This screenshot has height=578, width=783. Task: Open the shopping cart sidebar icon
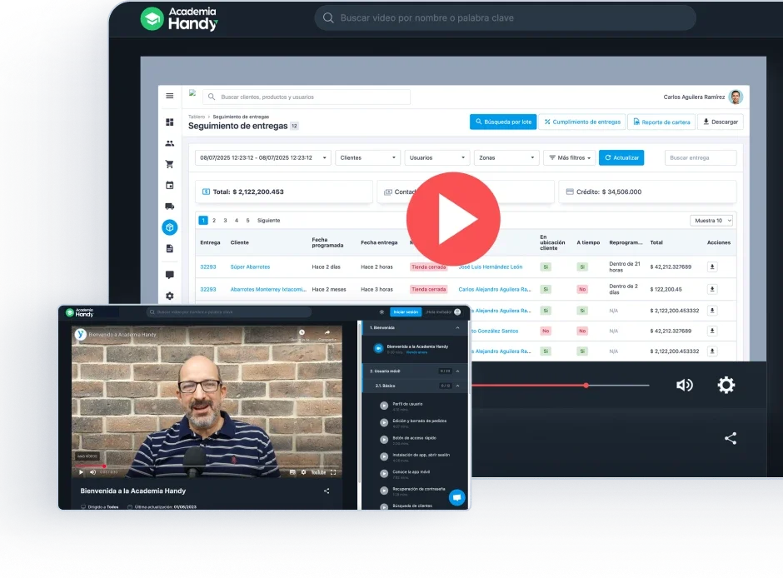click(170, 164)
